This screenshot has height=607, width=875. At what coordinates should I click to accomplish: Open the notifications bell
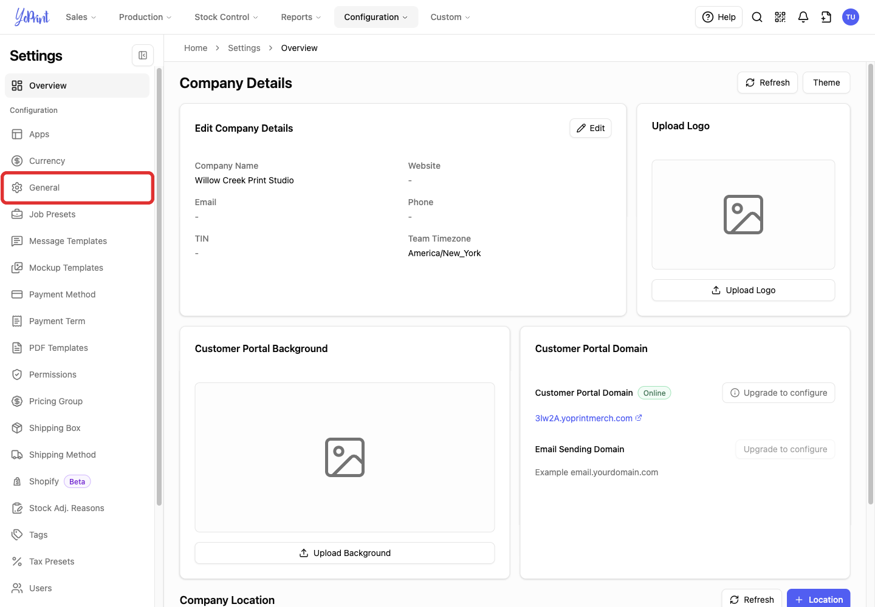803,17
